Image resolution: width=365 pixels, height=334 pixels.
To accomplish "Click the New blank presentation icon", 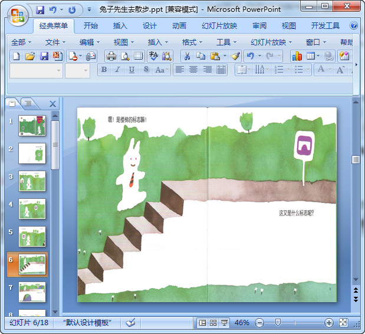I will coord(17,56).
